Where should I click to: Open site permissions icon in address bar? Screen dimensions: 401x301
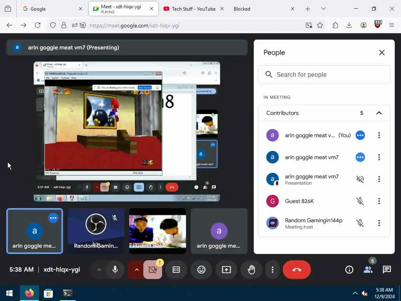tap(75, 25)
